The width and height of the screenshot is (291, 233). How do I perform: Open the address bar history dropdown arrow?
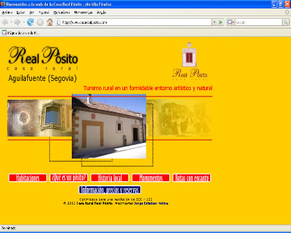(x=214, y=22)
